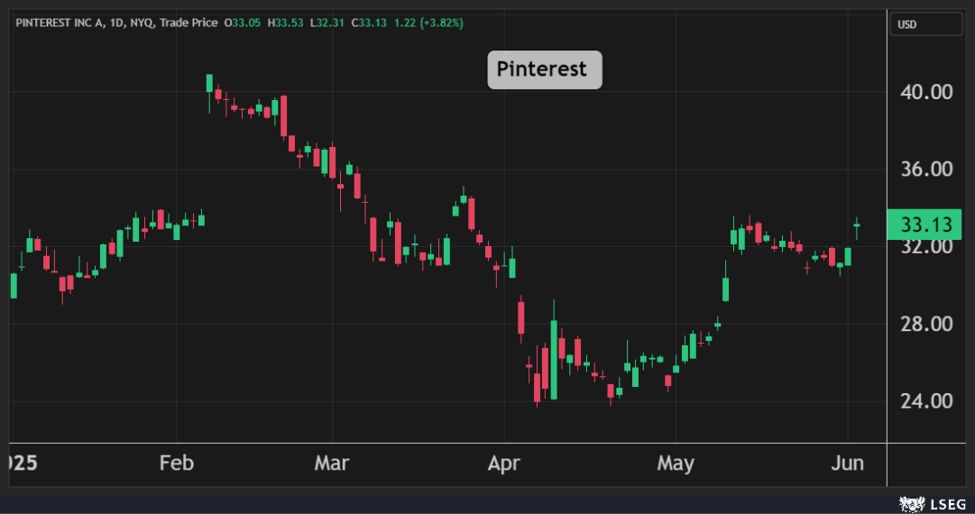
Task: Click the LSEG logo icon
Action: pos(912,504)
